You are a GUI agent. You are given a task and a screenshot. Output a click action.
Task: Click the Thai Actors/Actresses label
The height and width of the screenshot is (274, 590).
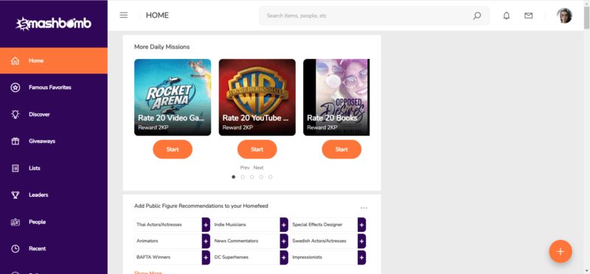[159, 225]
